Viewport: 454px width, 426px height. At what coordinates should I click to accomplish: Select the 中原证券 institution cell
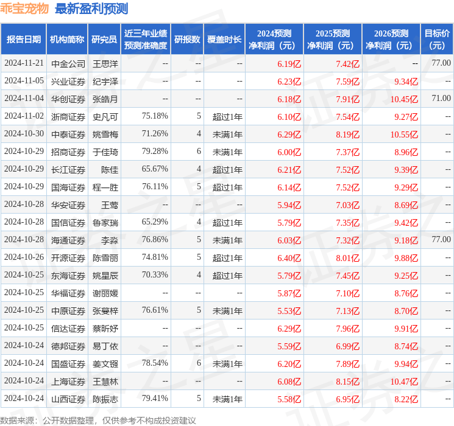[68, 311]
